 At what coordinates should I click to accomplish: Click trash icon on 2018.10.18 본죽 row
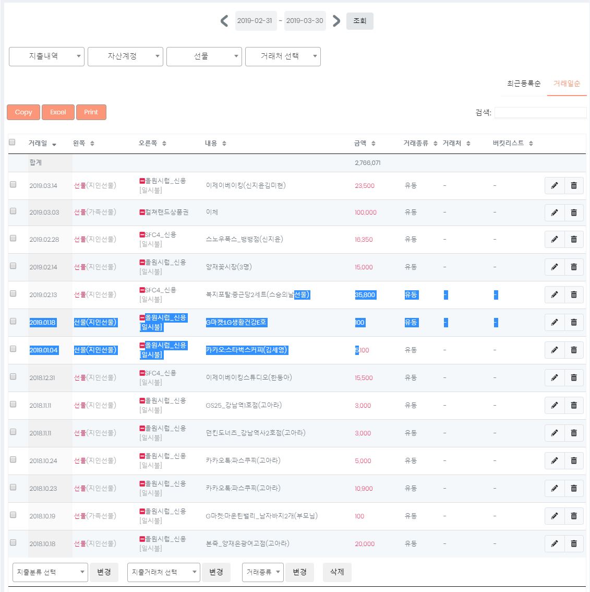point(574,543)
